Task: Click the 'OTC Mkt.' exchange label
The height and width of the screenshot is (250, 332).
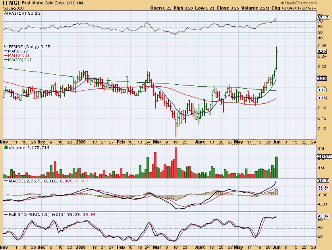Action: coord(75,3)
